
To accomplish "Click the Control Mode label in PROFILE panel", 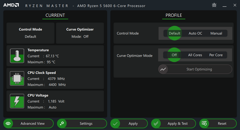I will pos(128,33).
